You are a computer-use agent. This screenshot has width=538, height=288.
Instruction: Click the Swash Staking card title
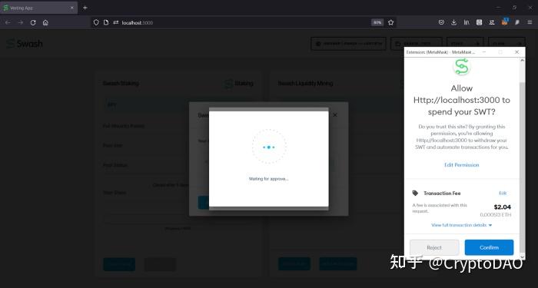(x=121, y=83)
